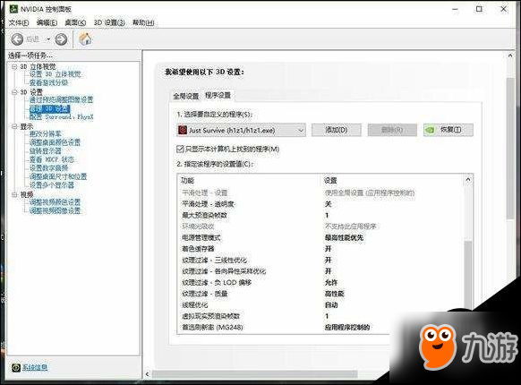521x385 pixels.
Task: Click the 系统信息 icon at bottom left
Action: tap(15, 367)
